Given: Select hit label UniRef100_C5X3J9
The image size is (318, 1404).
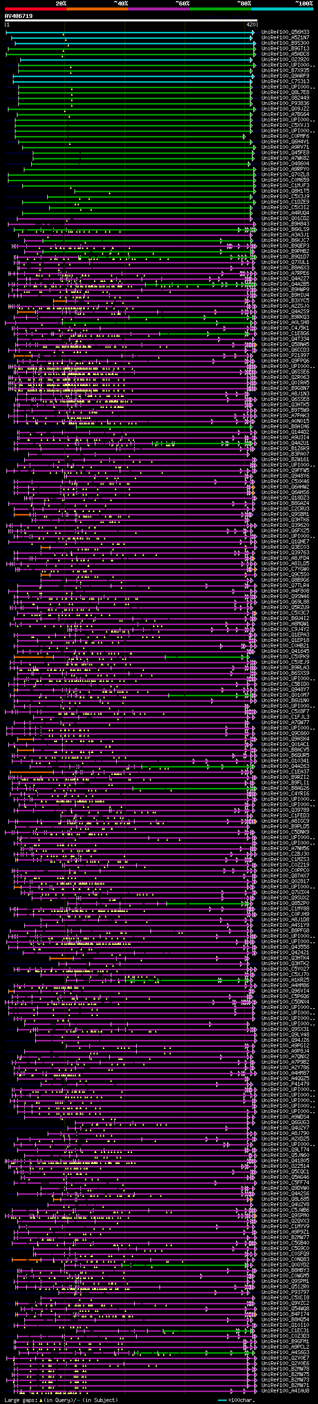Looking at the screenshot, I should click(x=285, y=196).
